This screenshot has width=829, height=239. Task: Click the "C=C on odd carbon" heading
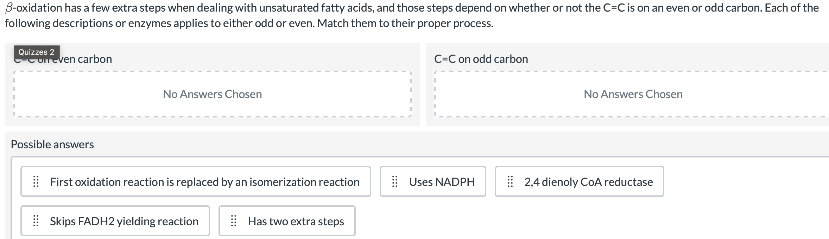(x=481, y=59)
